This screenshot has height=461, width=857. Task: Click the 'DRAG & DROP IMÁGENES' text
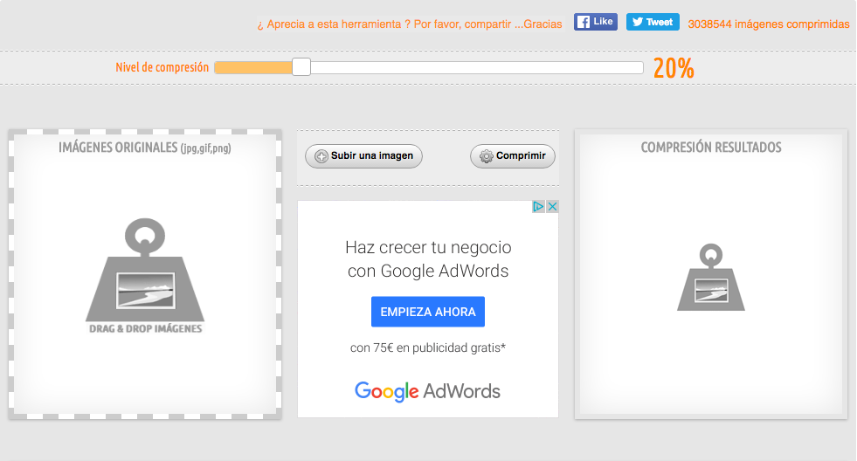pyautogui.click(x=145, y=328)
